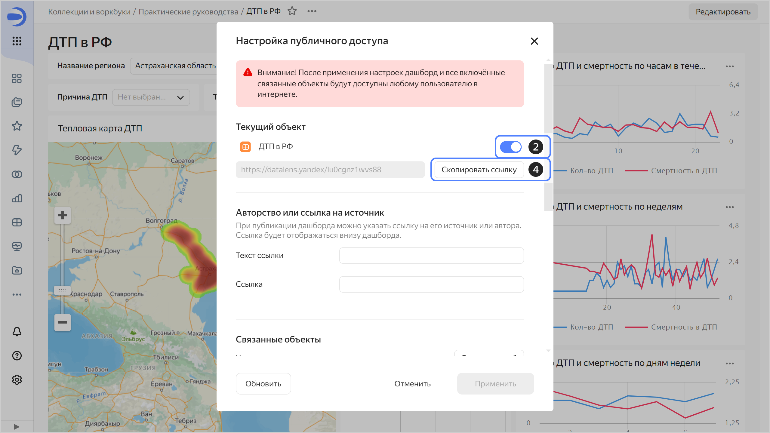This screenshot has height=433, width=770.
Task: Expand the Причина ДТП dropdown
Action: (x=151, y=97)
